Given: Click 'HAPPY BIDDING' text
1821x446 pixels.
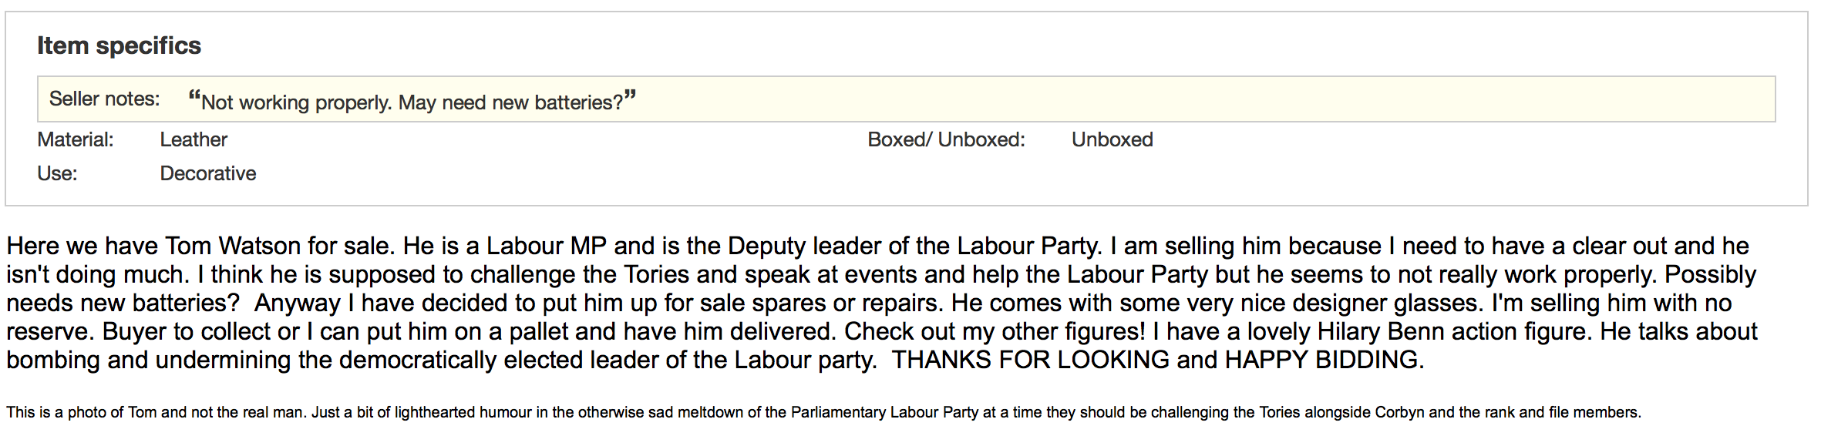Looking at the screenshot, I should pyautogui.click(x=1323, y=360).
